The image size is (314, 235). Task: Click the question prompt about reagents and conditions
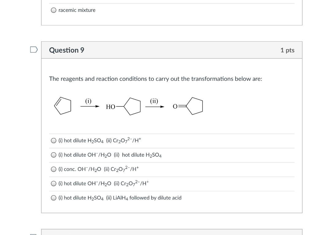(155, 79)
